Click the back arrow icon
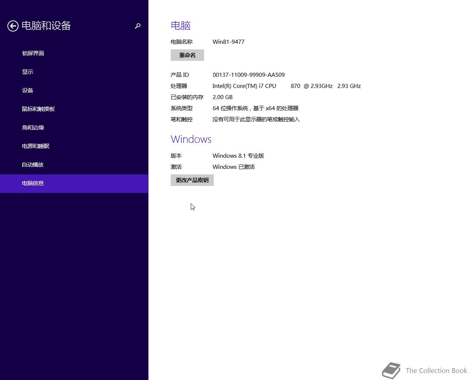 [13, 26]
